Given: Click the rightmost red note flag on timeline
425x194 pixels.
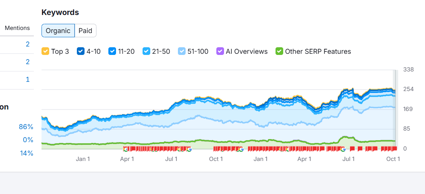Looking at the screenshot, I should click(x=393, y=149).
